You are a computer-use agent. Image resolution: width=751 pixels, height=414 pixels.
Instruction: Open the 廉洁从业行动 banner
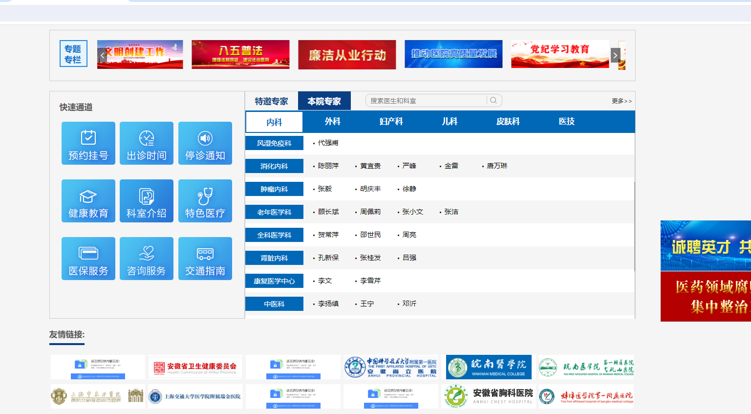pos(347,54)
